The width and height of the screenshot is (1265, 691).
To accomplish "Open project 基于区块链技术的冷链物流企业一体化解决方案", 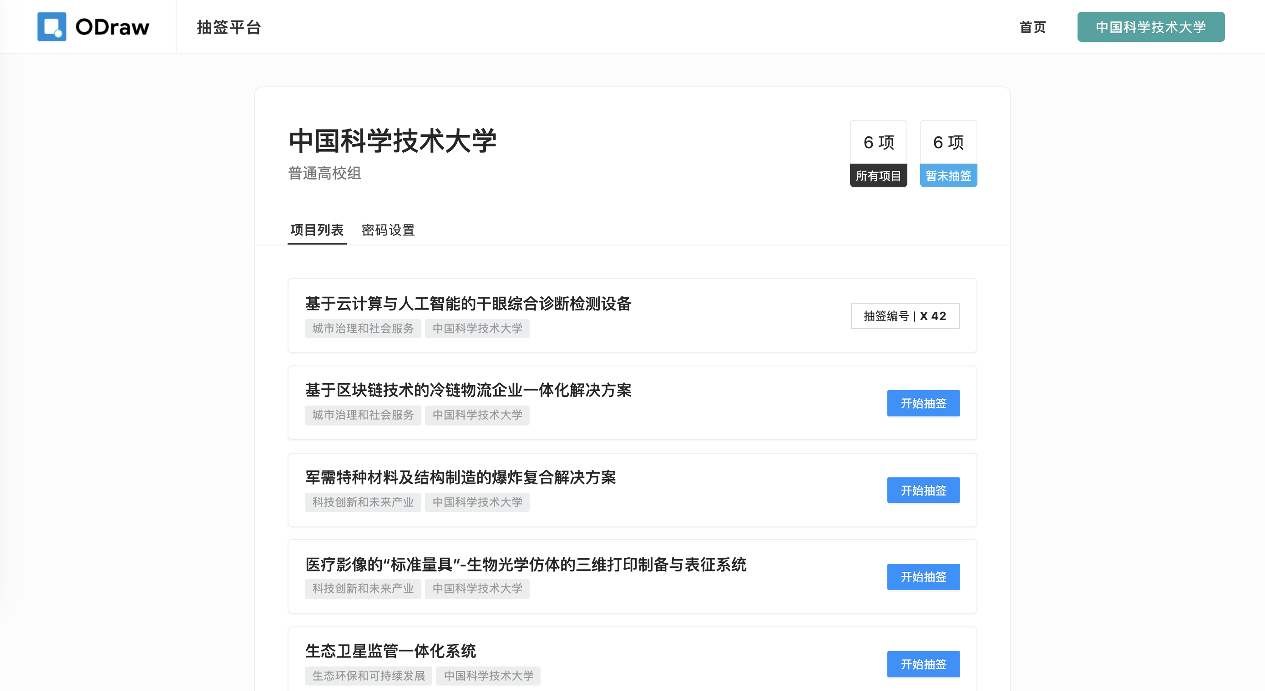I will [x=468, y=390].
